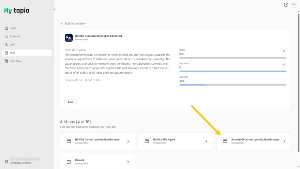Open the FK user avatar menu
The image size is (300, 169).
point(294,4)
